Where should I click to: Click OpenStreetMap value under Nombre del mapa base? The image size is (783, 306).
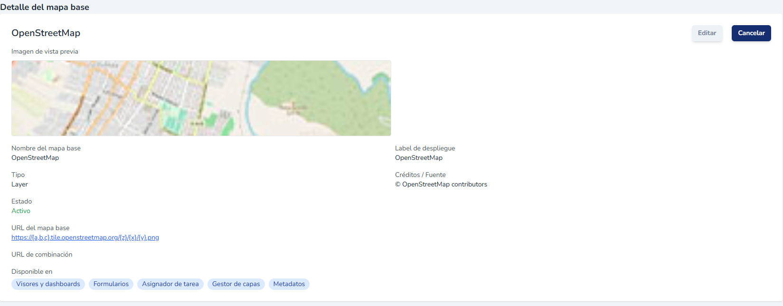(x=35, y=158)
